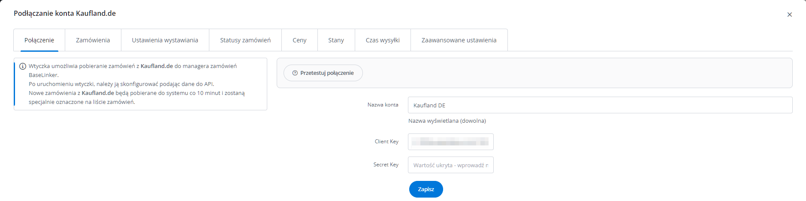
Task: Click the Secret Key label
Action: coord(386,165)
